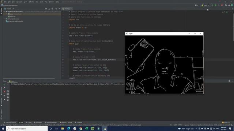Open IDE settings gear in top toolbar
Image resolution: width=234 pixels, height=131 pixels.
click(229, 5)
